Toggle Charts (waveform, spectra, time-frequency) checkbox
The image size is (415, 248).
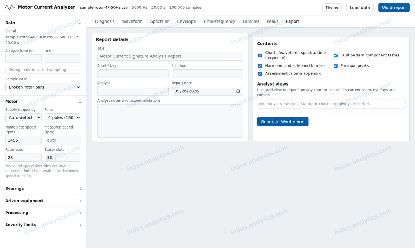coord(260,55)
